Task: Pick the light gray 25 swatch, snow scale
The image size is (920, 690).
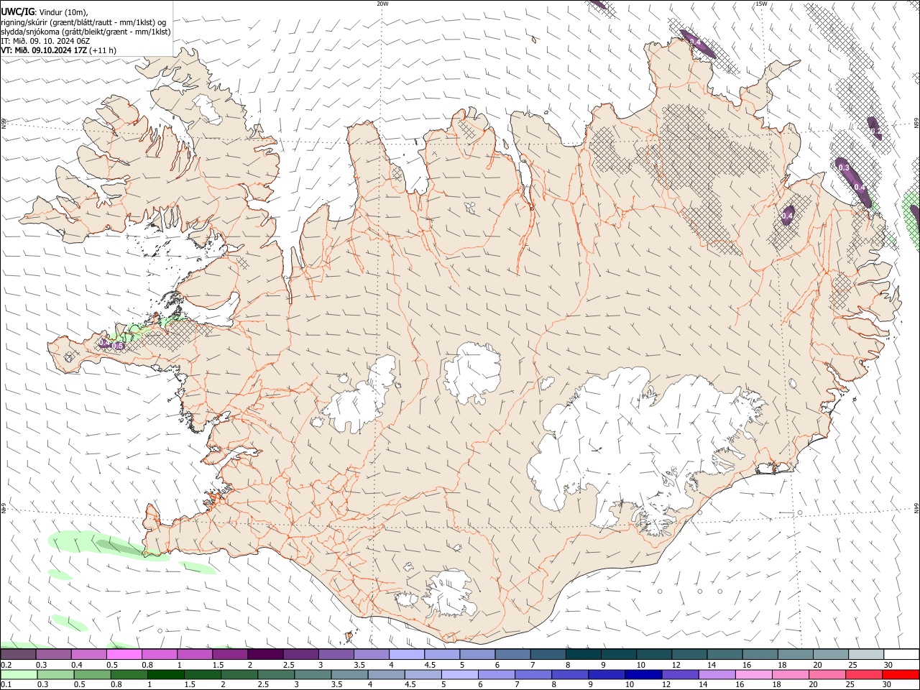Action: point(866,655)
